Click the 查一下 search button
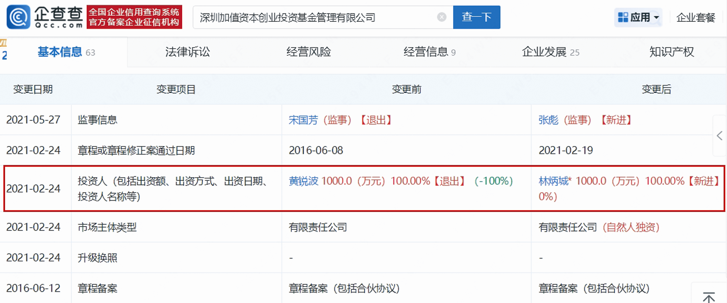 pyautogui.click(x=476, y=17)
